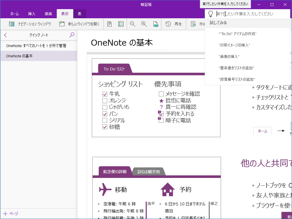292x219 pixels.
Task: Click the rule lines icon in the toolbar
Action: (121, 24)
